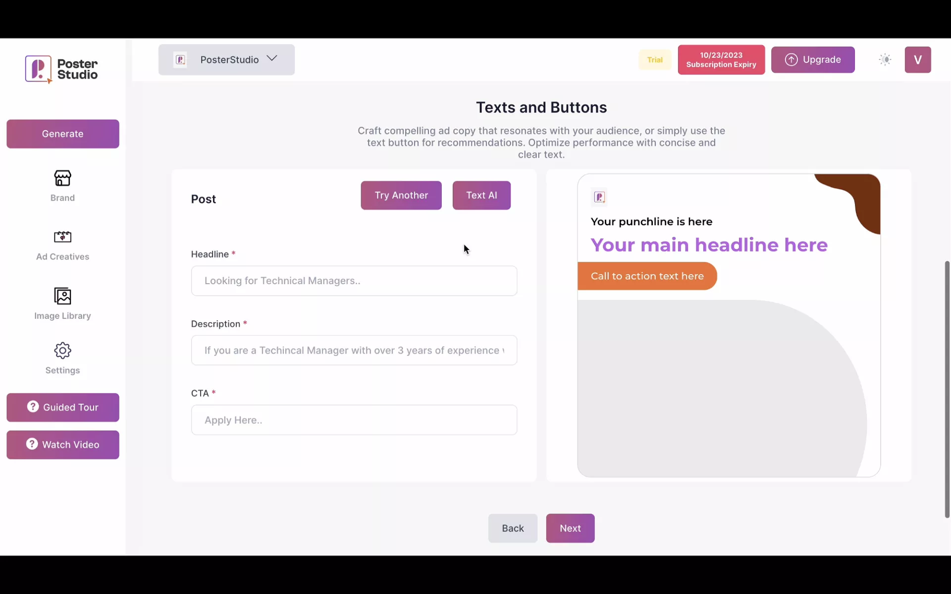Click the Generate button
The width and height of the screenshot is (951, 594).
[x=62, y=134]
